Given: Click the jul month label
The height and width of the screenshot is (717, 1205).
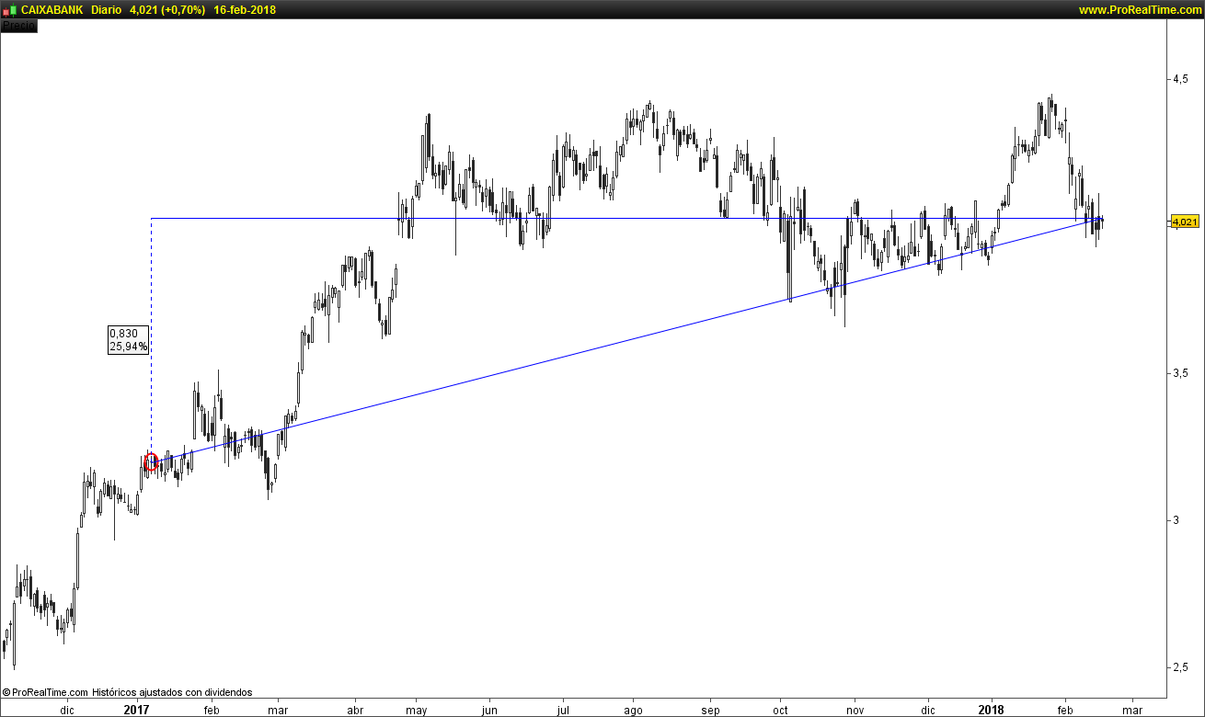Looking at the screenshot, I should coord(562,710).
